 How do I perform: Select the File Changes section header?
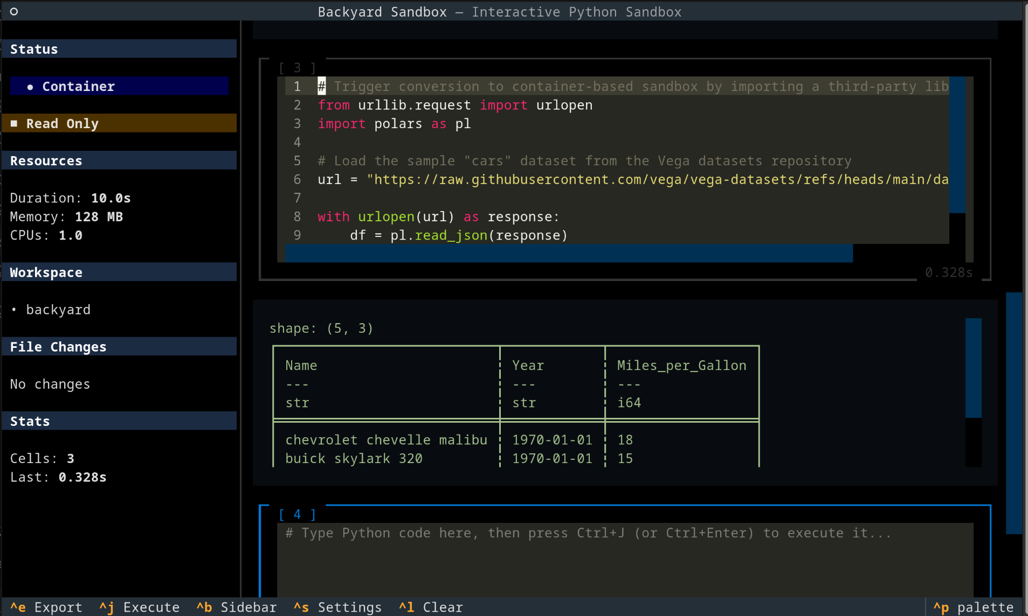119,347
